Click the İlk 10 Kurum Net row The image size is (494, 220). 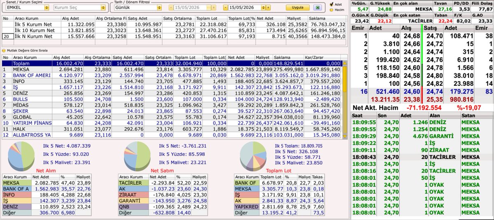coord(174,30)
